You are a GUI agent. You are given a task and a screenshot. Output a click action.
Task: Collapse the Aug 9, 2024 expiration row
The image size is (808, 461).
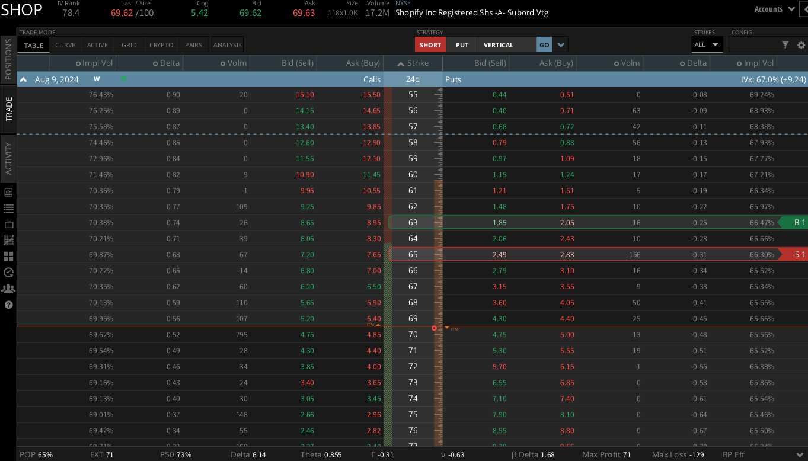click(x=24, y=79)
